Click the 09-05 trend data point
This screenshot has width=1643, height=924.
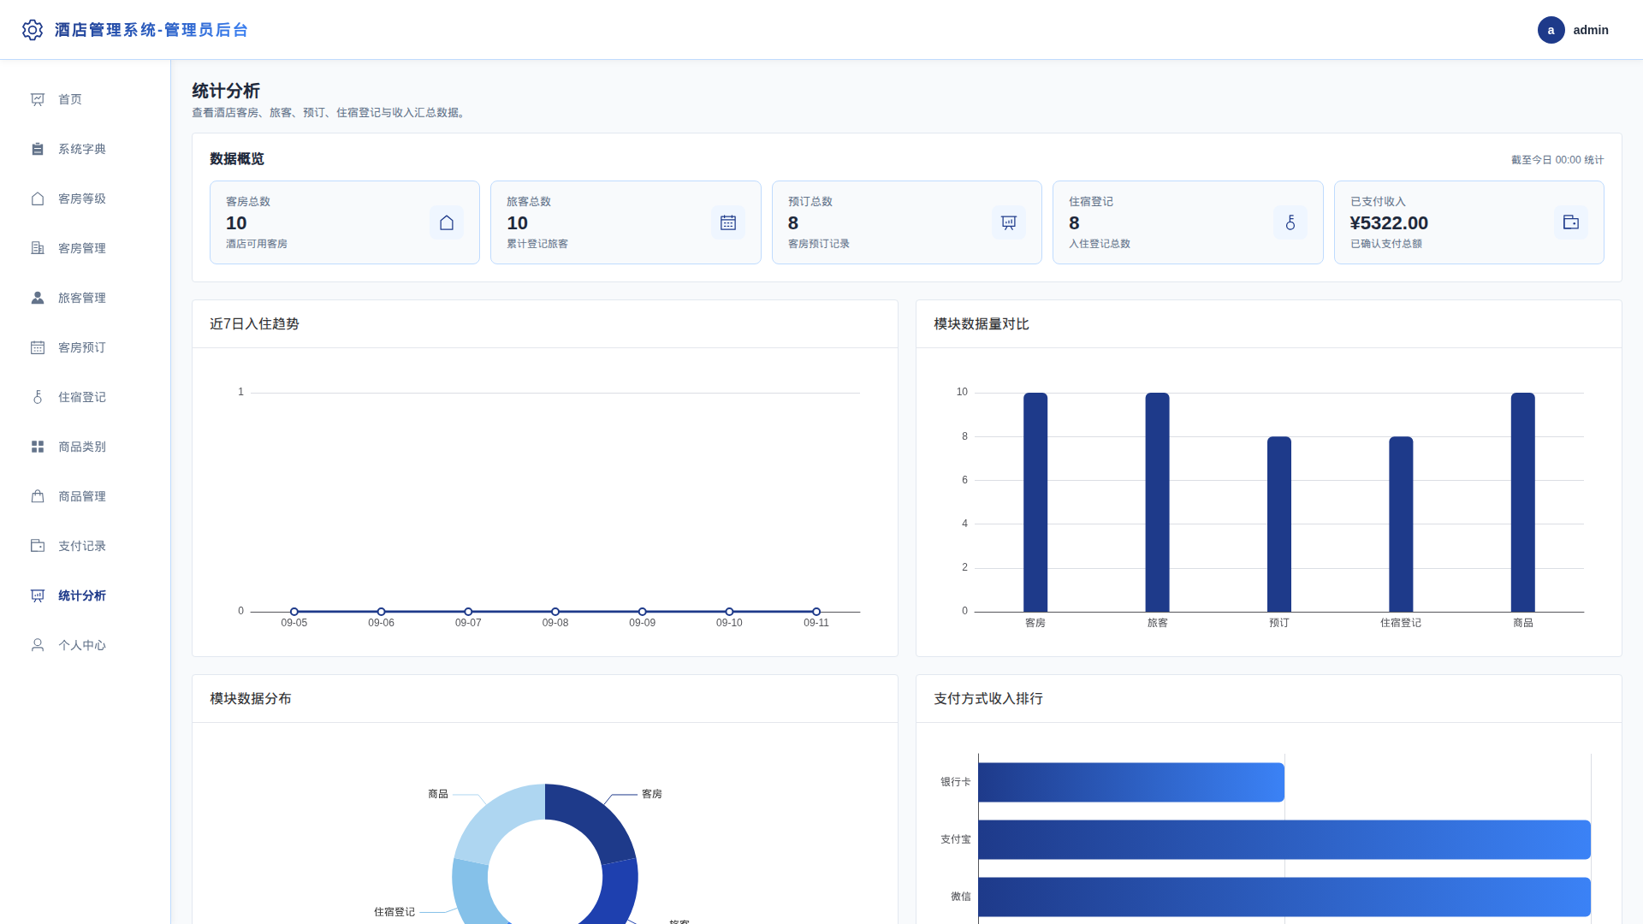pyautogui.click(x=294, y=612)
